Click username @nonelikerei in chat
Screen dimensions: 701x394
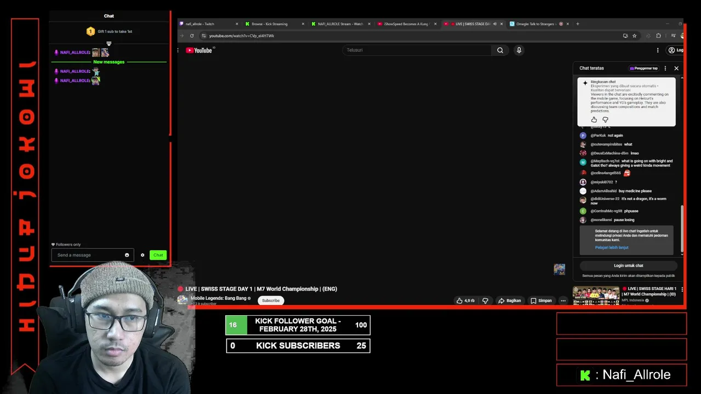601,220
